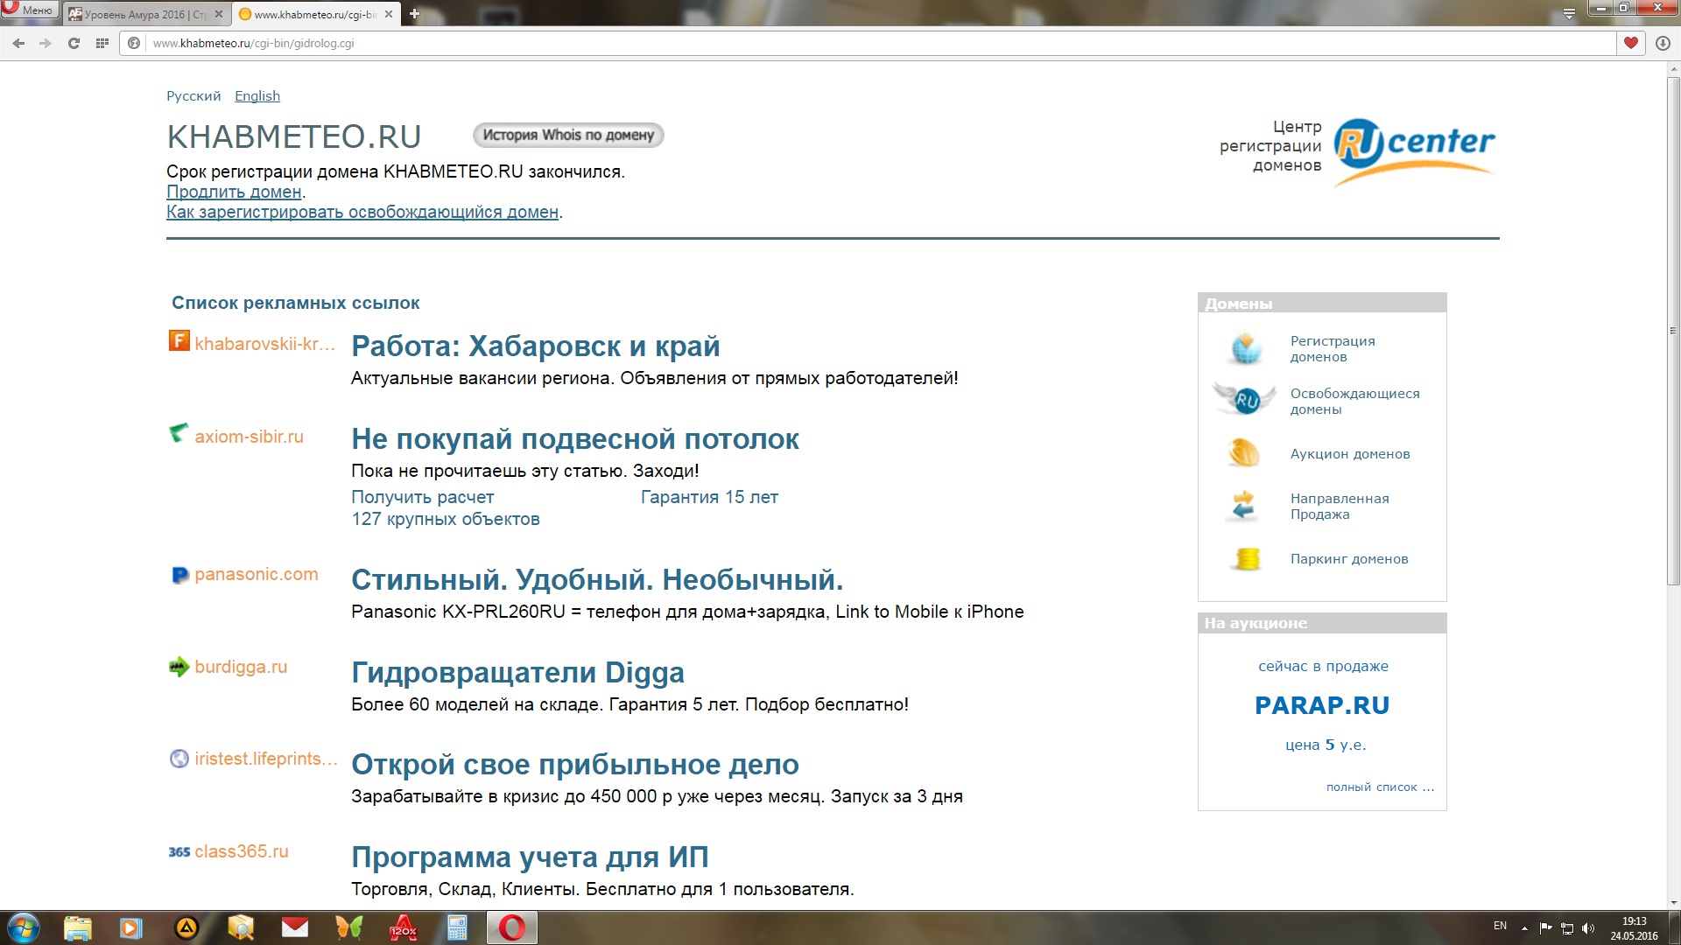The height and width of the screenshot is (945, 1681).
Task: Click the 'Направленная Продажа' arrows icon
Action: coord(1243,506)
